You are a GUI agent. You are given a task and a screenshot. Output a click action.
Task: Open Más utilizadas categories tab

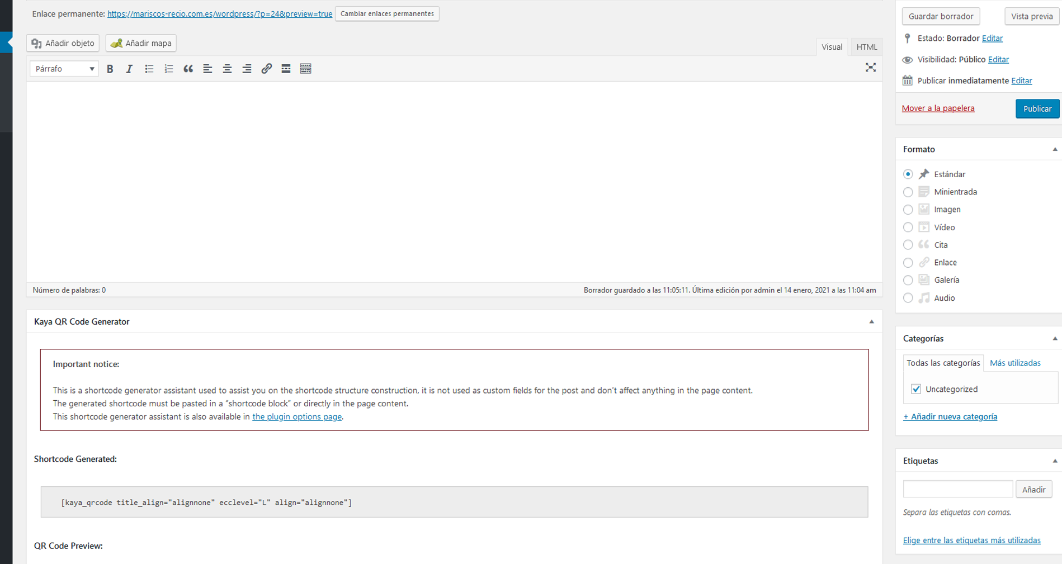[1015, 363]
